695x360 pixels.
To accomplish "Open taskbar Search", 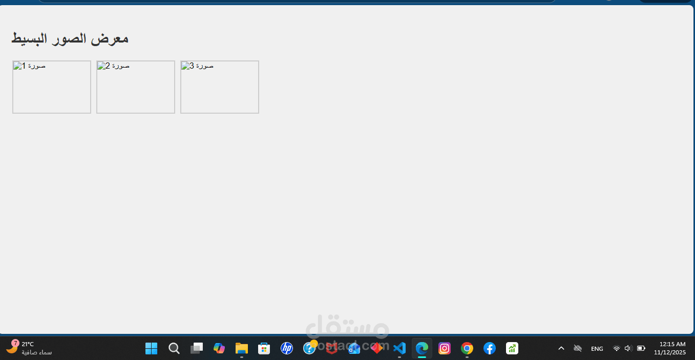I will pyautogui.click(x=174, y=348).
